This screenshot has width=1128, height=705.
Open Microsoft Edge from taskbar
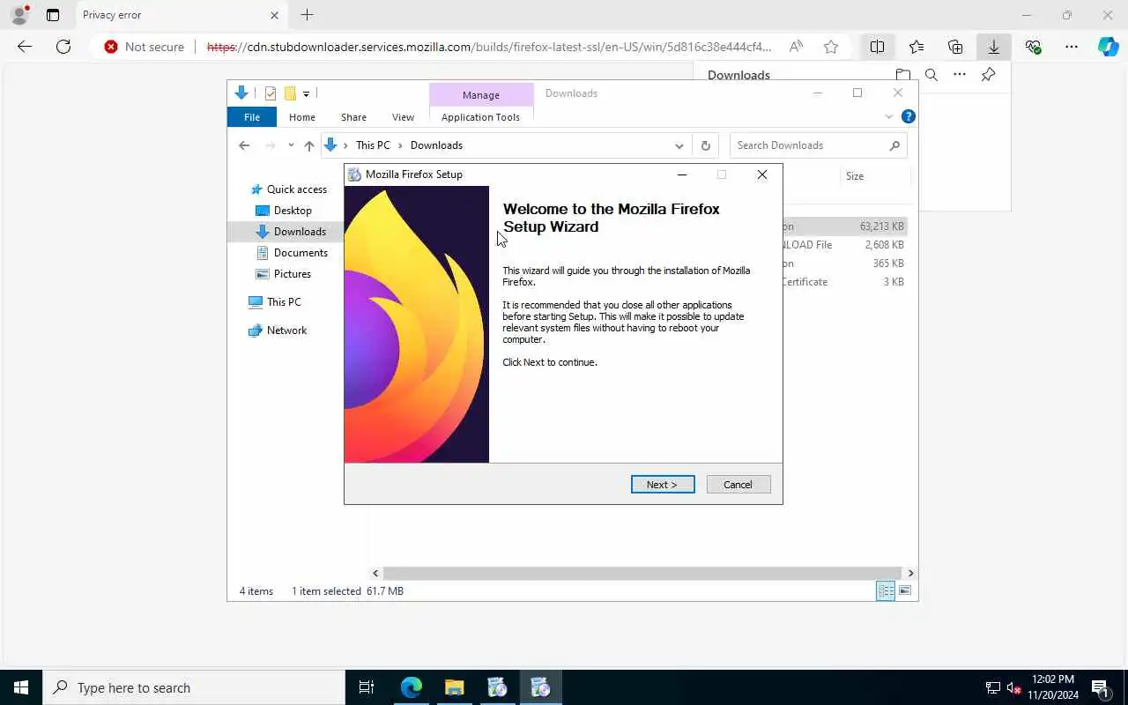pyautogui.click(x=412, y=687)
